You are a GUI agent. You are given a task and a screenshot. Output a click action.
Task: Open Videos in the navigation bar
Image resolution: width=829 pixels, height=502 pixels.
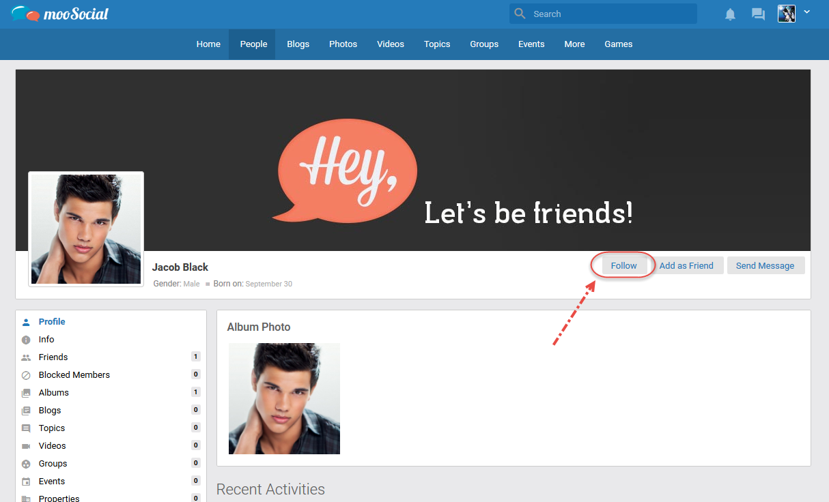pyautogui.click(x=391, y=44)
